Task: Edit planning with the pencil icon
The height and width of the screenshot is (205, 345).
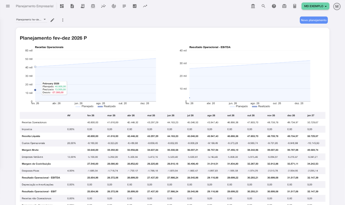Action: pos(52,20)
